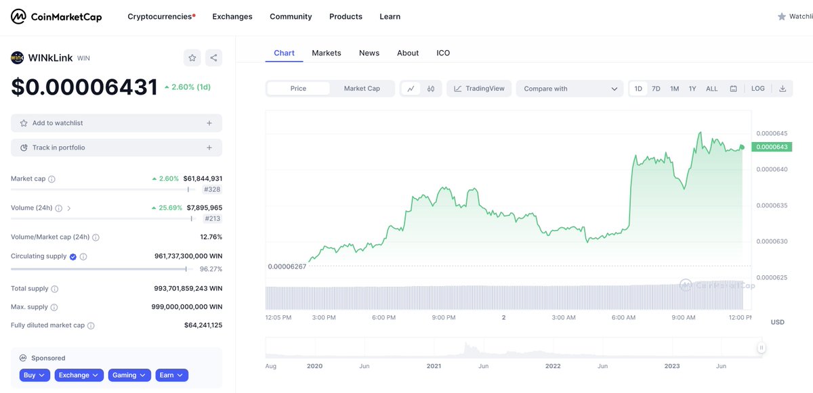Click the current price tag 0.0000643

tap(772, 147)
